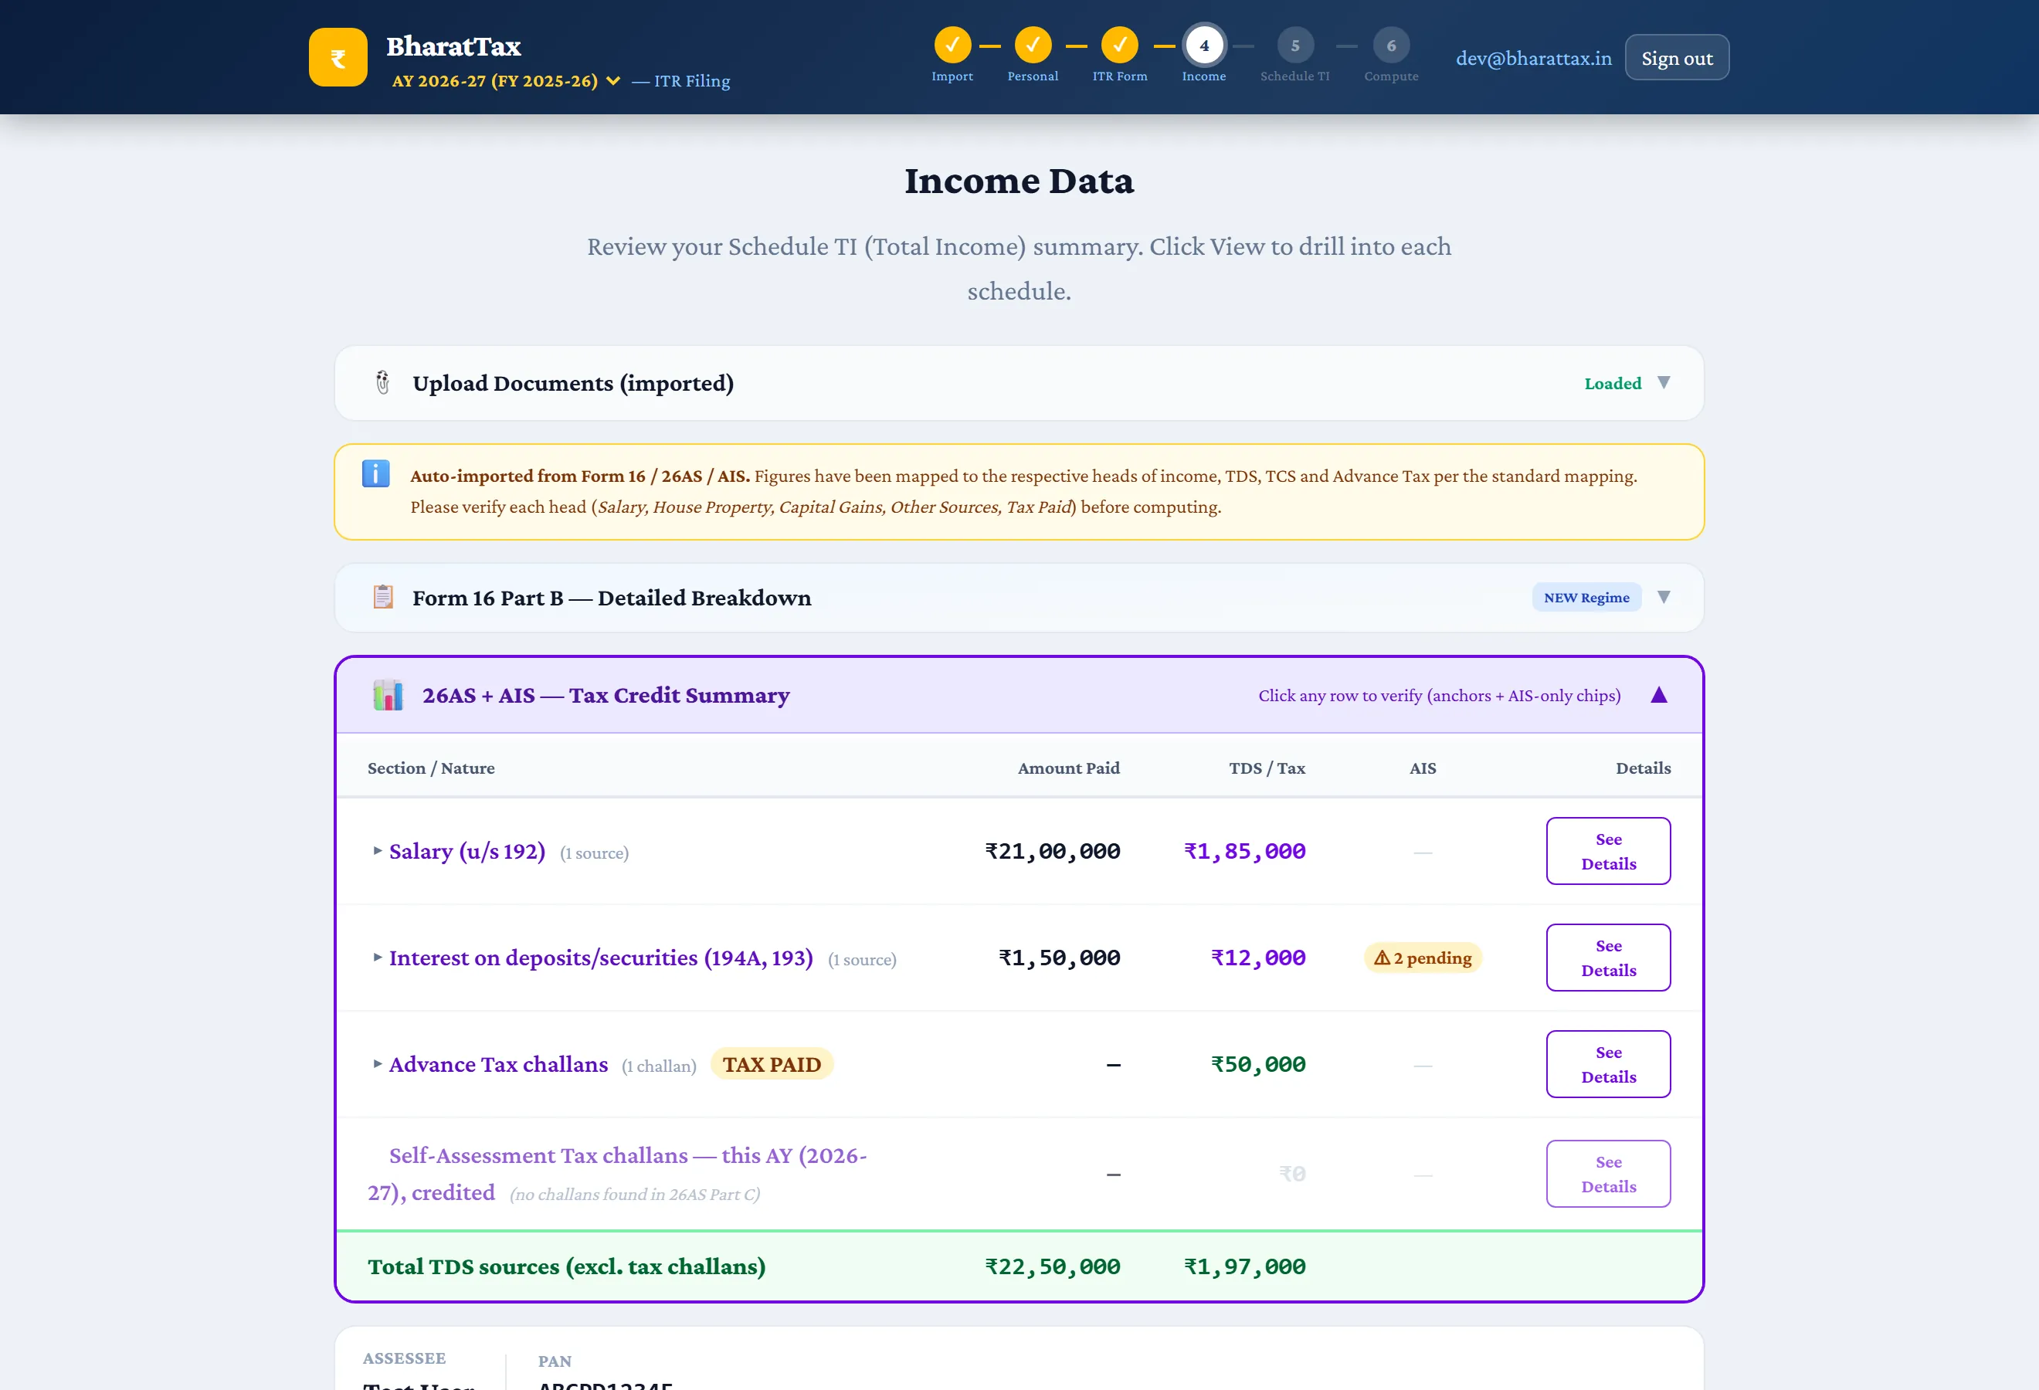
Task: See Details for Salary row
Action: (x=1608, y=851)
